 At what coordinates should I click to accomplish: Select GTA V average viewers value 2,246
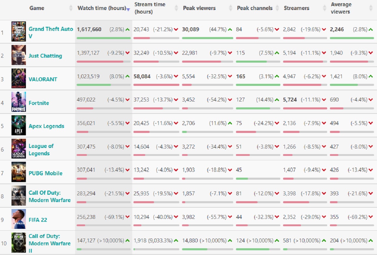(x=337, y=29)
